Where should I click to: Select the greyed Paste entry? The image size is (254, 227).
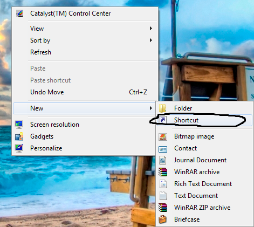pos(85,68)
